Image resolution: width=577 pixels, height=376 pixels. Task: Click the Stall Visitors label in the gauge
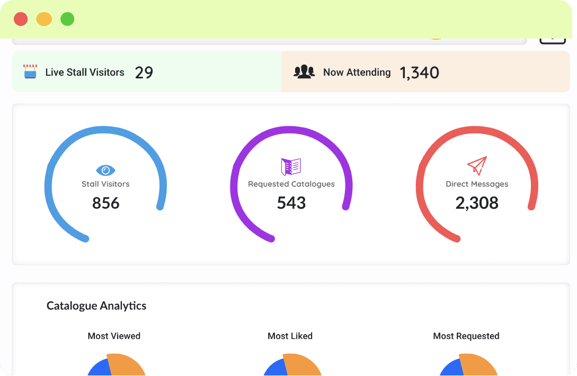coord(105,184)
